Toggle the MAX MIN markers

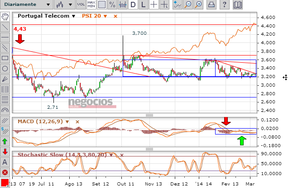click(x=91, y=5)
